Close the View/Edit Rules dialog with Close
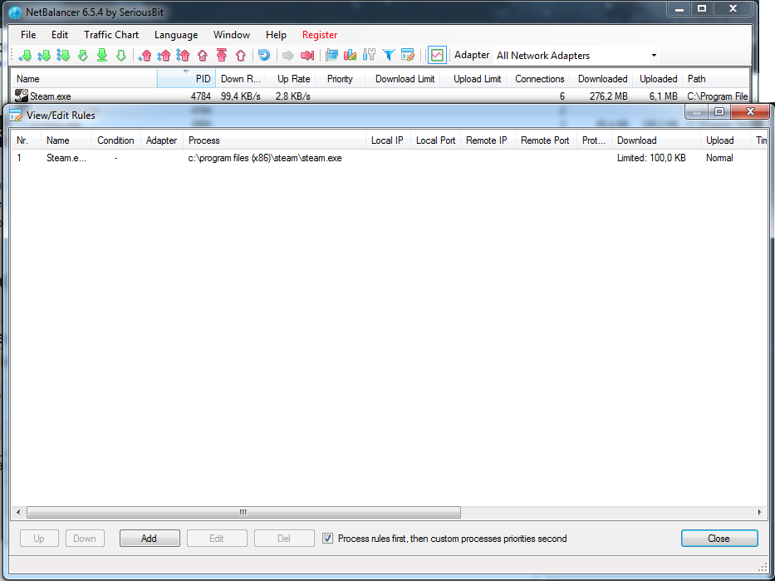 pyautogui.click(x=719, y=539)
